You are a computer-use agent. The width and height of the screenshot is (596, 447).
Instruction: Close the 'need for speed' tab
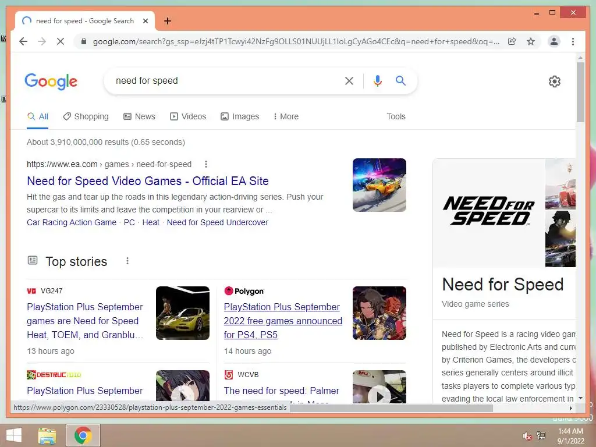point(145,22)
